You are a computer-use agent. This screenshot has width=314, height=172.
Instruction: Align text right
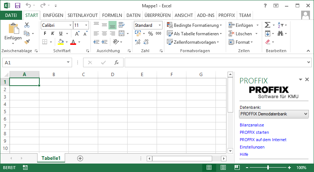tap(113, 33)
